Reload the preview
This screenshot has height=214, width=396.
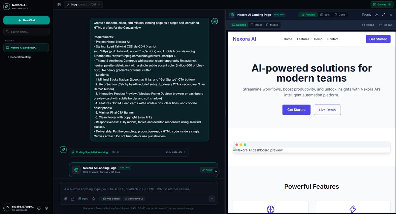(x=368, y=25)
